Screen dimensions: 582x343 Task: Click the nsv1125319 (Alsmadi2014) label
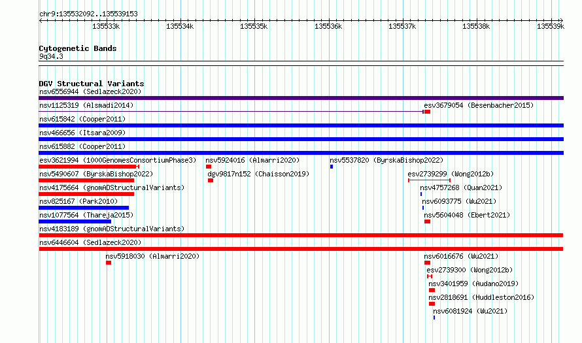pos(86,105)
